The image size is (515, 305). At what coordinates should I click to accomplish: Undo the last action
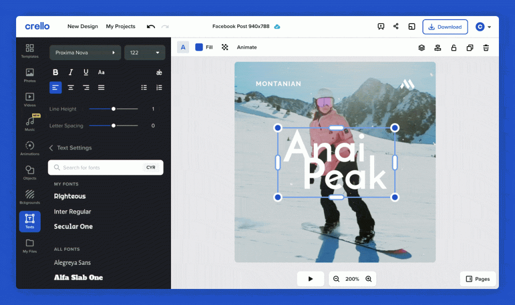click(151, 27)
